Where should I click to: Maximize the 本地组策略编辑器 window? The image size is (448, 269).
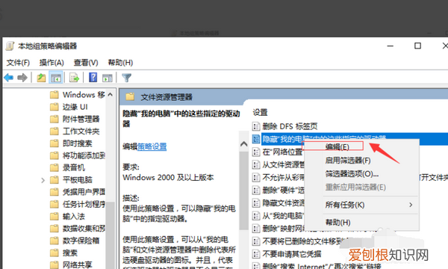pos(417,46)
